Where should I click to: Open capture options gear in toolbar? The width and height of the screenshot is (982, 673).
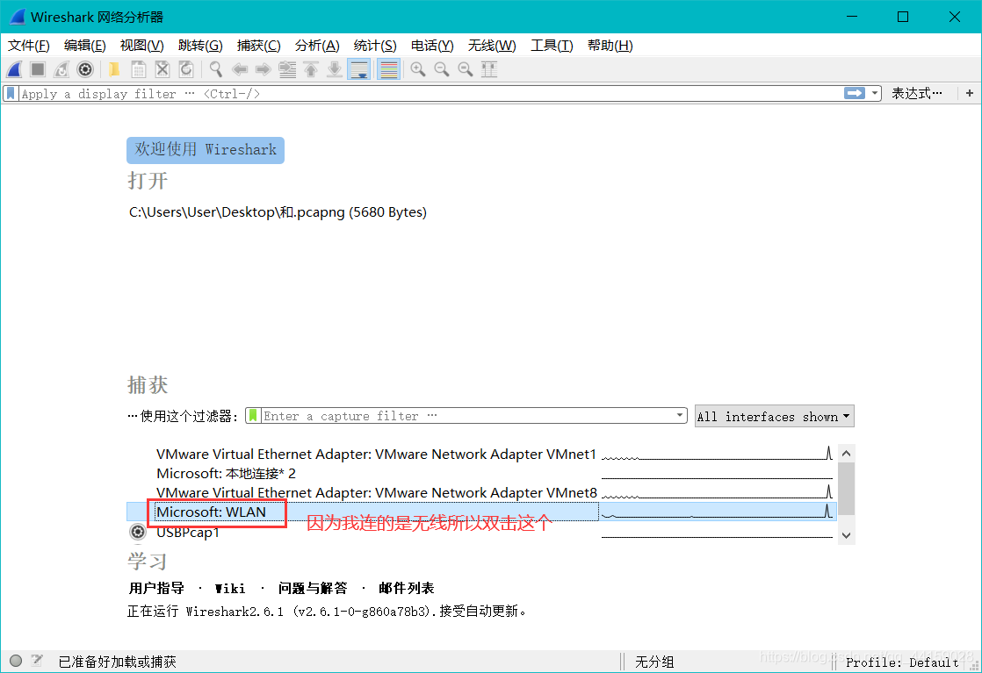85,69
